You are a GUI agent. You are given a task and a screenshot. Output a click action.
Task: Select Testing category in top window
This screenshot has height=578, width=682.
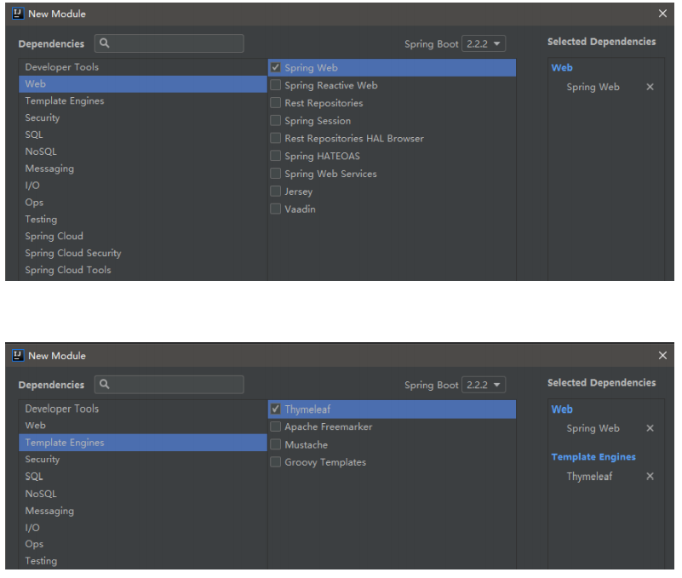143,220
